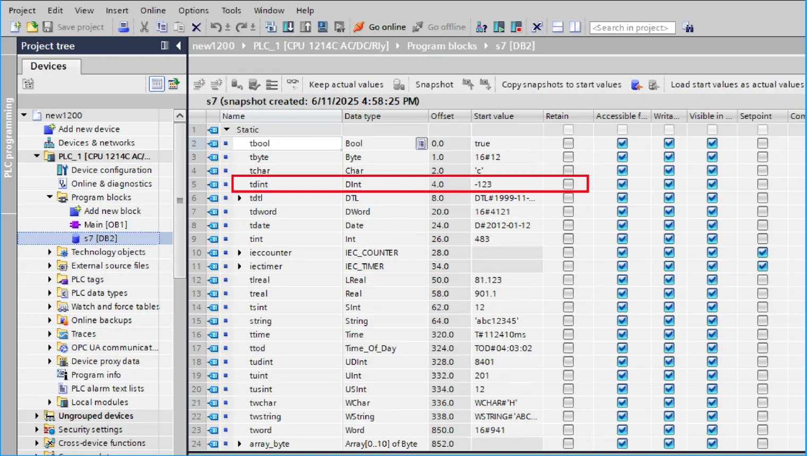Uncheck Setpoint checkbox for ieccounter row

tap(762, 253)
